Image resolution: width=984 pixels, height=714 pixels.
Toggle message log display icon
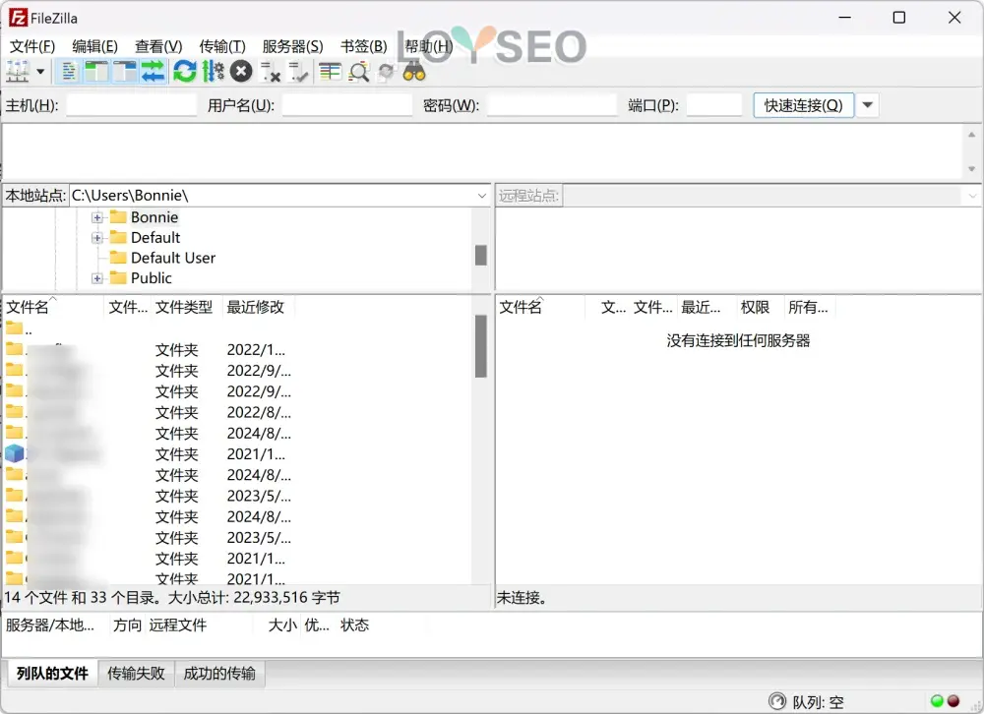point(69,72)
